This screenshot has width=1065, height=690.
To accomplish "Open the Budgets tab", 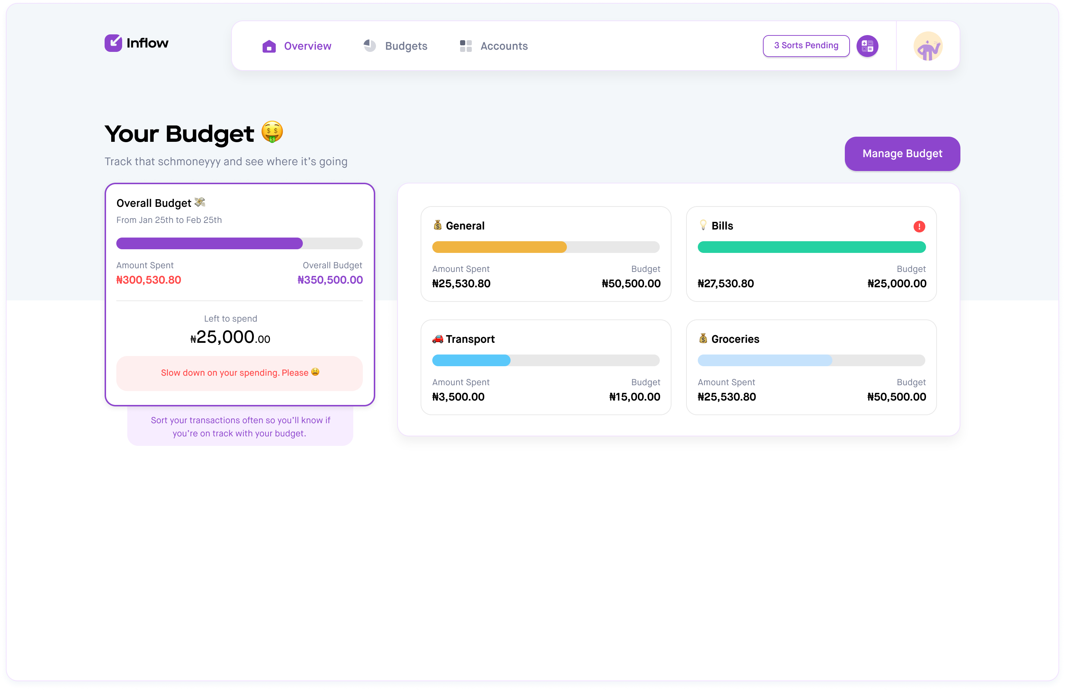I will click(396, 46).
